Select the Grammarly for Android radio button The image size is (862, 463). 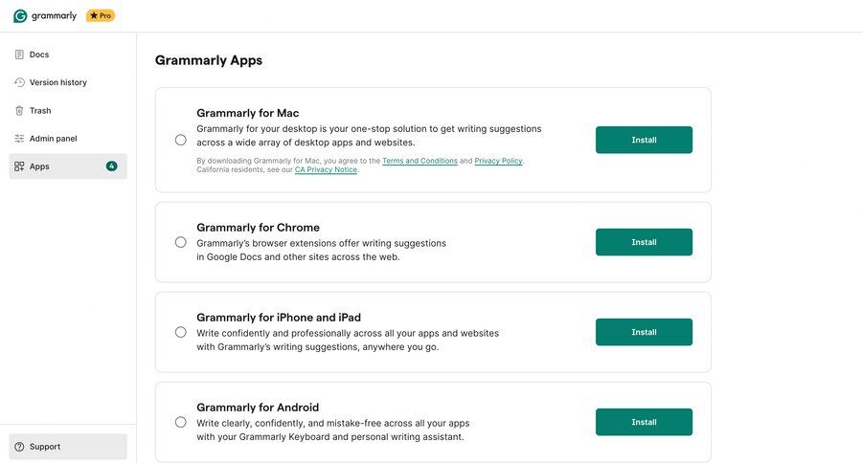(180, 423)
